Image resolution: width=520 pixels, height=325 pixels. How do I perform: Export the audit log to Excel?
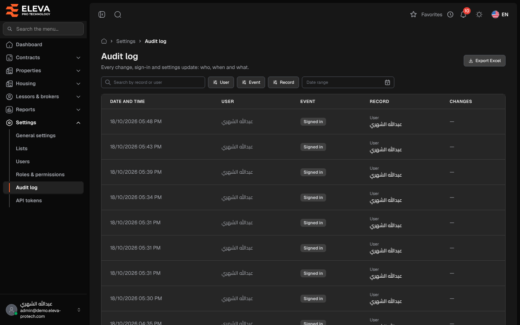coord(485,61)
